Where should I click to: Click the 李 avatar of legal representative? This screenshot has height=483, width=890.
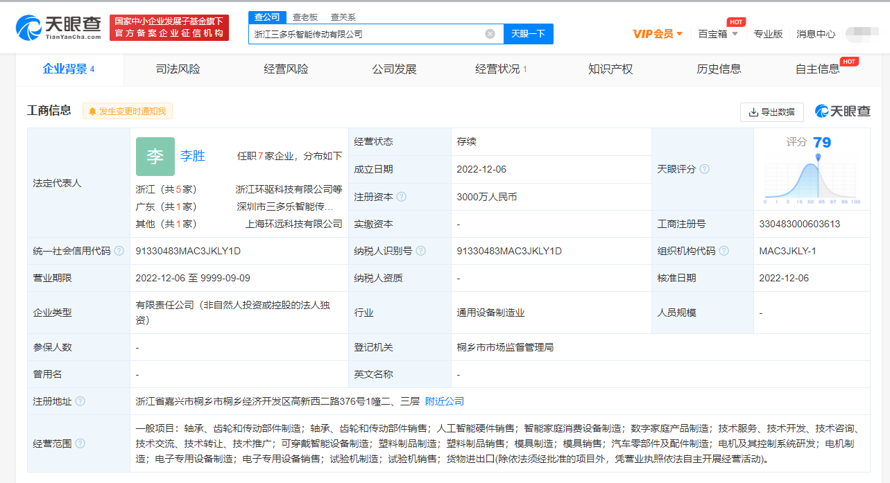155,157
